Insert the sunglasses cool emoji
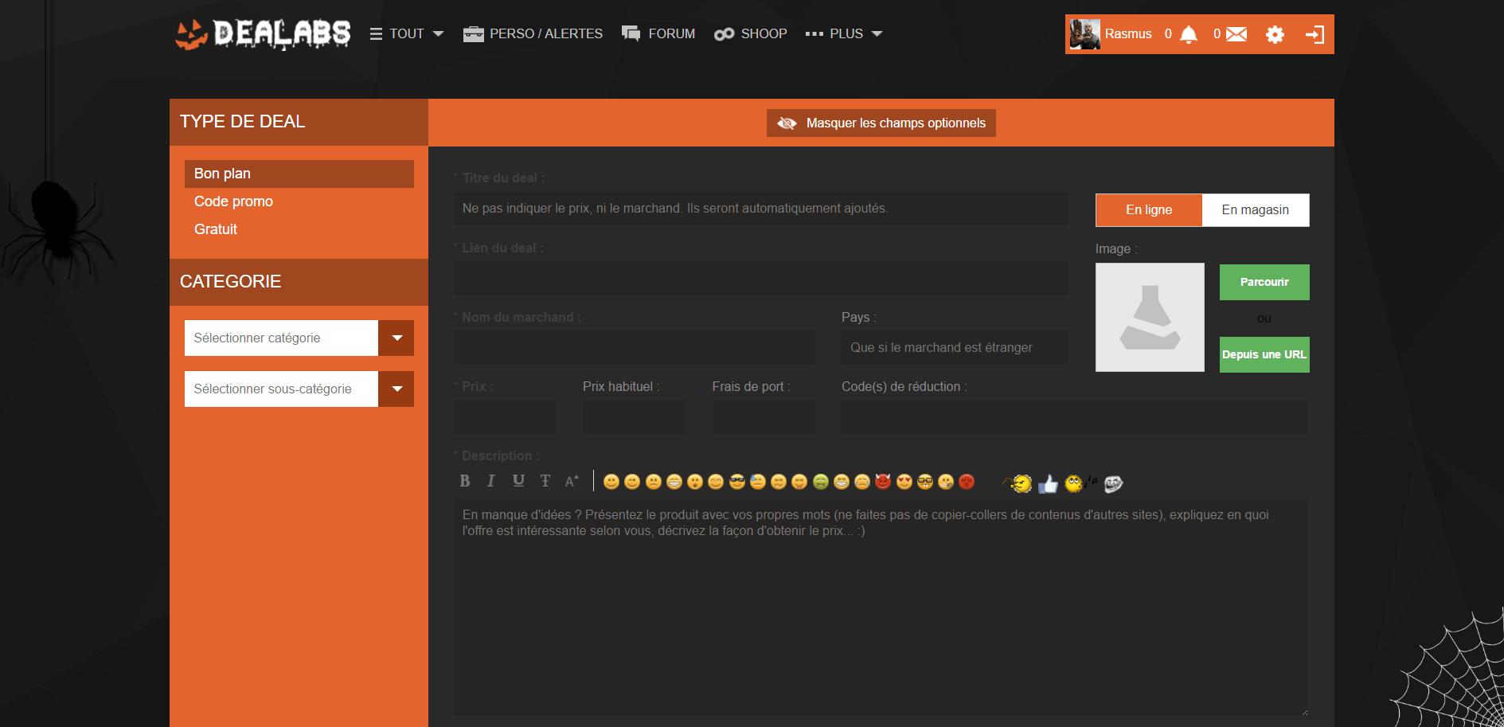 point(737,482)
